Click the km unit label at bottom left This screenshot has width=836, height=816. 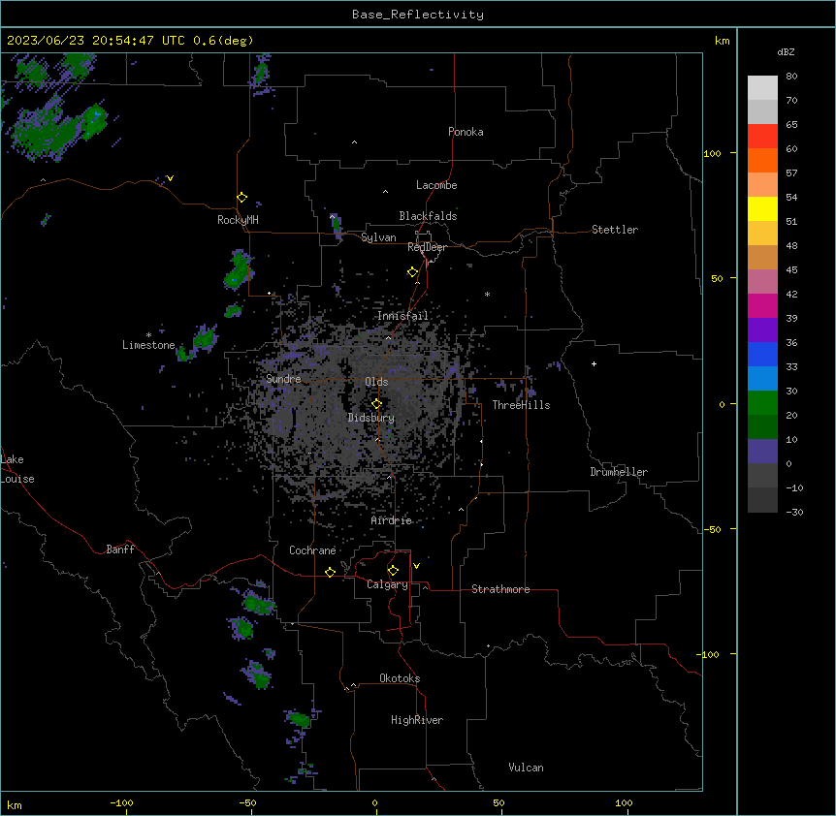[x=15, y=805]
